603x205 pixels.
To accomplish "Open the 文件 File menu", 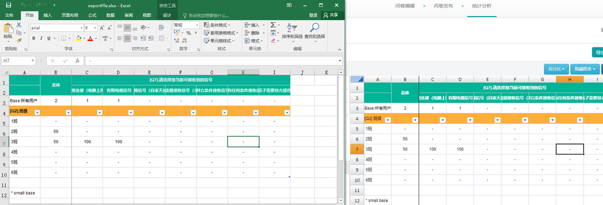I will pyautogui.click(x=9, y=15).
